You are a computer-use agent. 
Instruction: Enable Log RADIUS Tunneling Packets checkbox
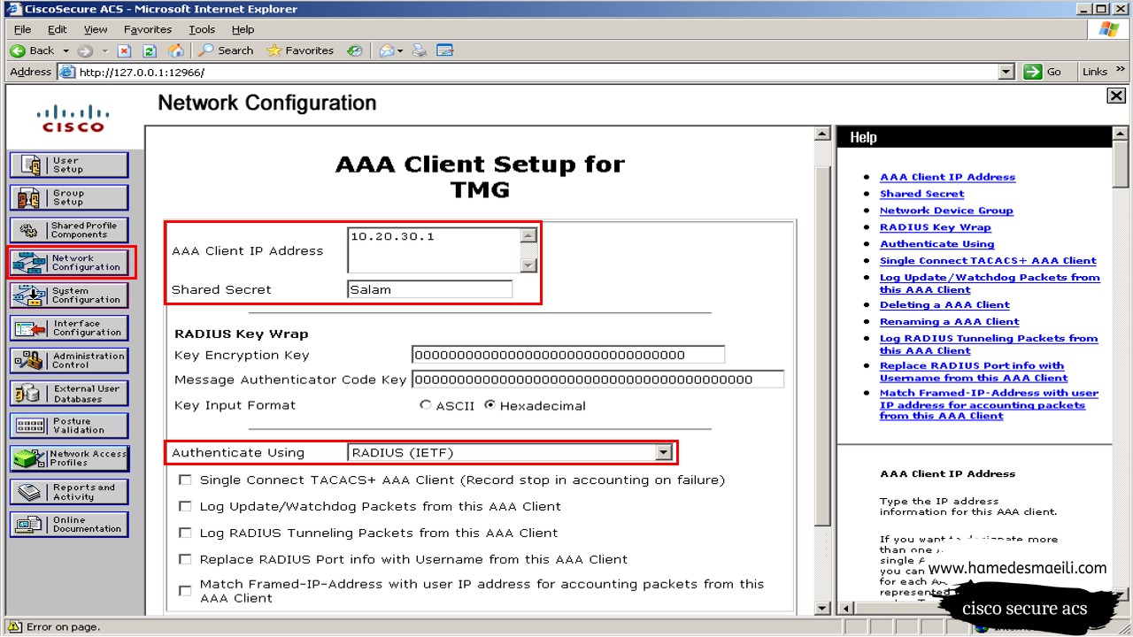185,533
